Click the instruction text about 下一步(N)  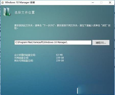click(62, 27)
